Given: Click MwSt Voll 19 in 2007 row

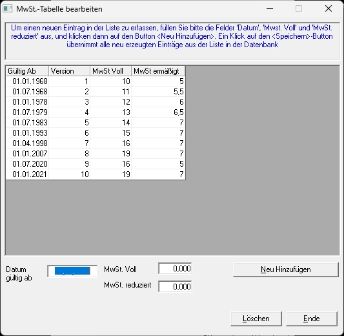Looking at the screenshot, I should 110,154.
